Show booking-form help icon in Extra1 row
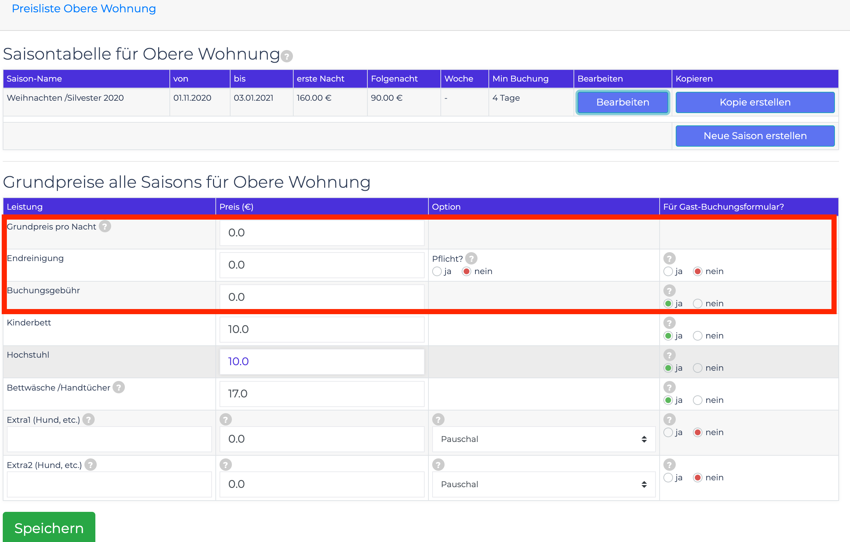Viewport: 850px width, 542px height. point(669,420)
